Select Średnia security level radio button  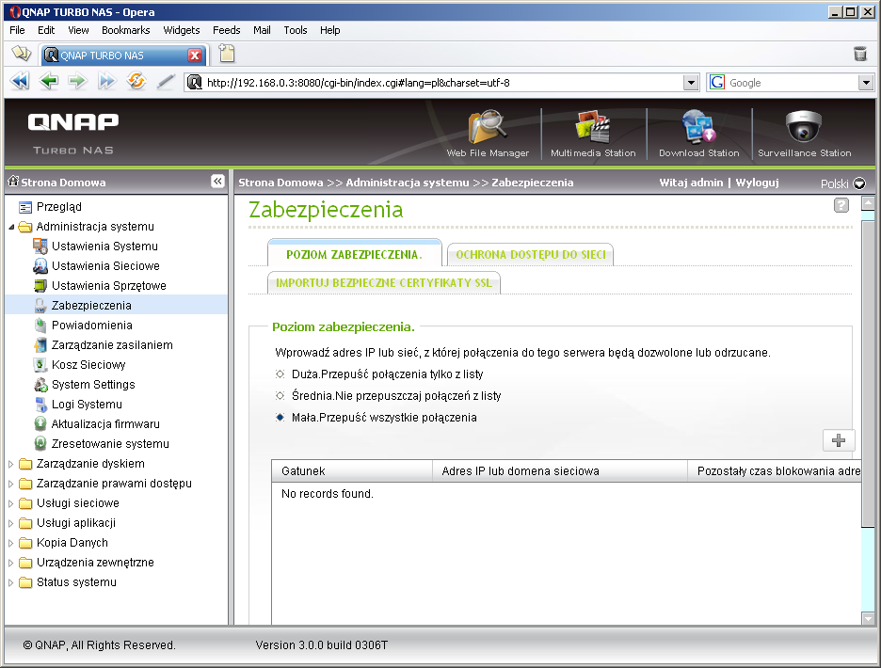(280, 395)
